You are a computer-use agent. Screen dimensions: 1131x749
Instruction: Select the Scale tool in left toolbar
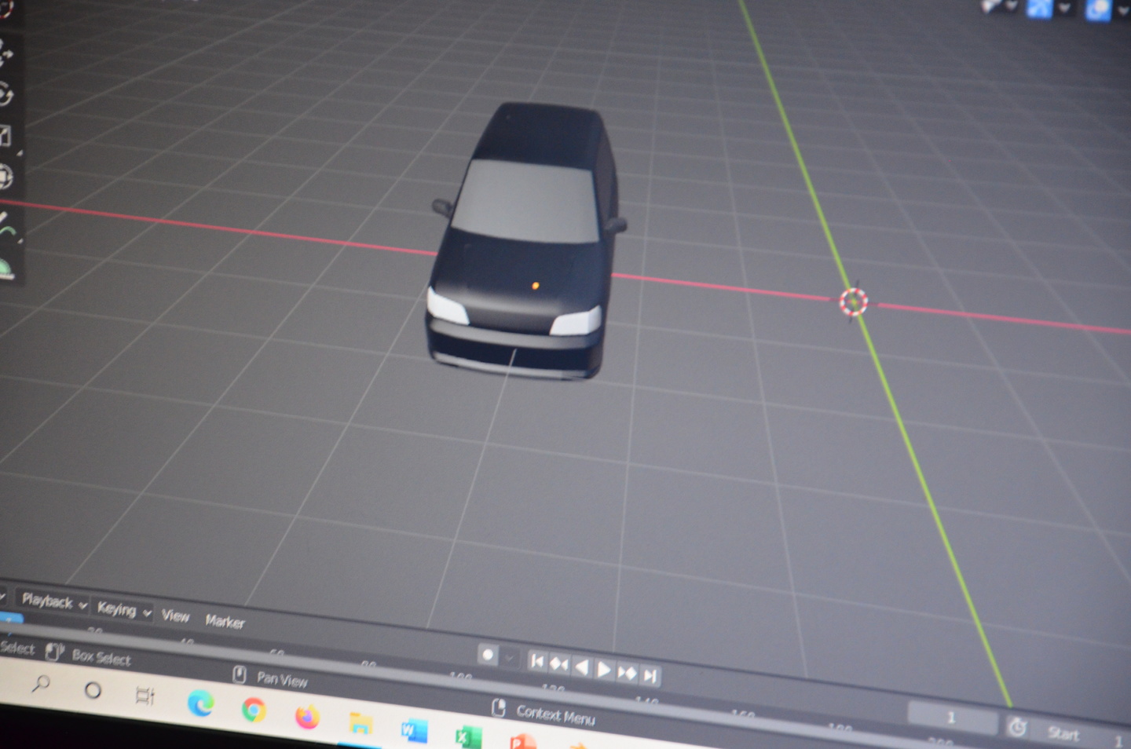click(5, 136)
